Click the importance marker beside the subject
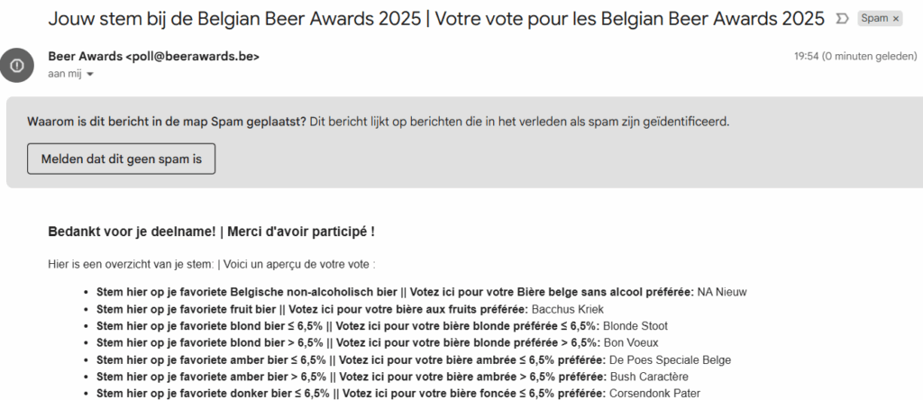Image resolution: width=923 pixels, height=400 pixels. tap(842, 18)
